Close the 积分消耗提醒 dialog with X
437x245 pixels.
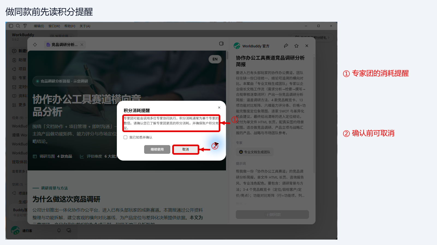click(x=219, y=108)
